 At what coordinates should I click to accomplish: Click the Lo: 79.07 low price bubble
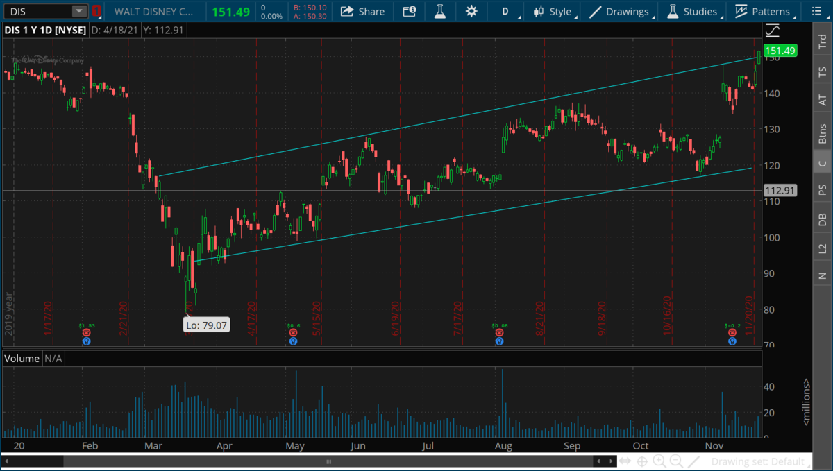[205, 325]
